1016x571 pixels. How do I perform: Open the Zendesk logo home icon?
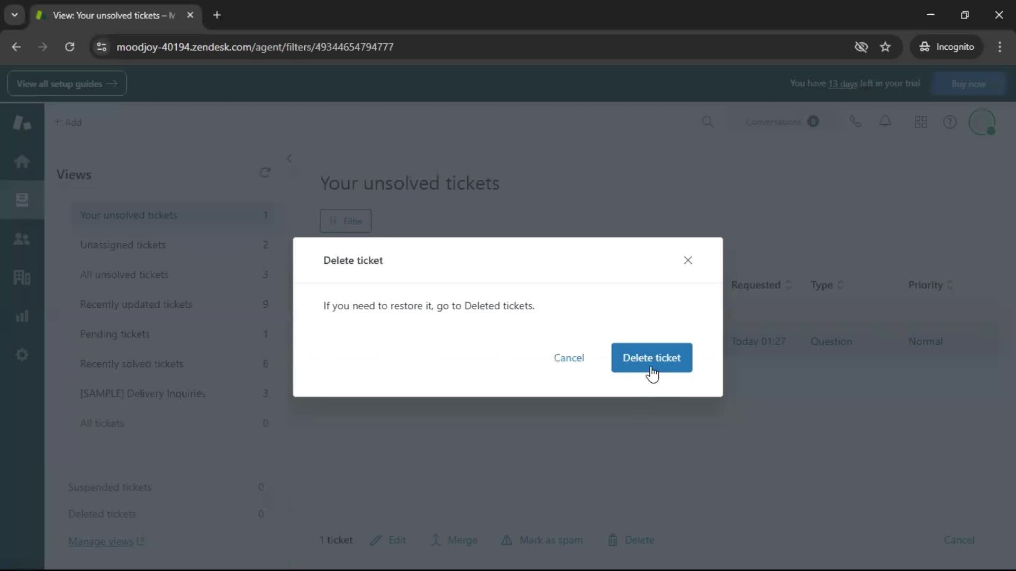22,123
